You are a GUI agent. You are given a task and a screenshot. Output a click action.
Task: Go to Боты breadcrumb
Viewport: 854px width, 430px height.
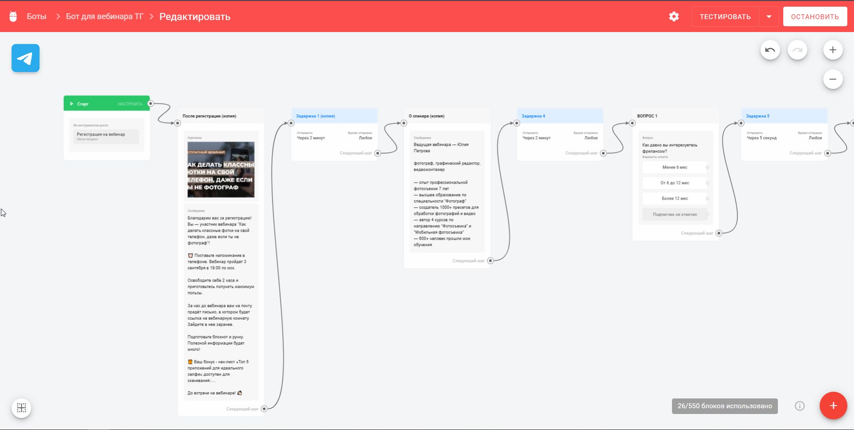tap(36, 16)
